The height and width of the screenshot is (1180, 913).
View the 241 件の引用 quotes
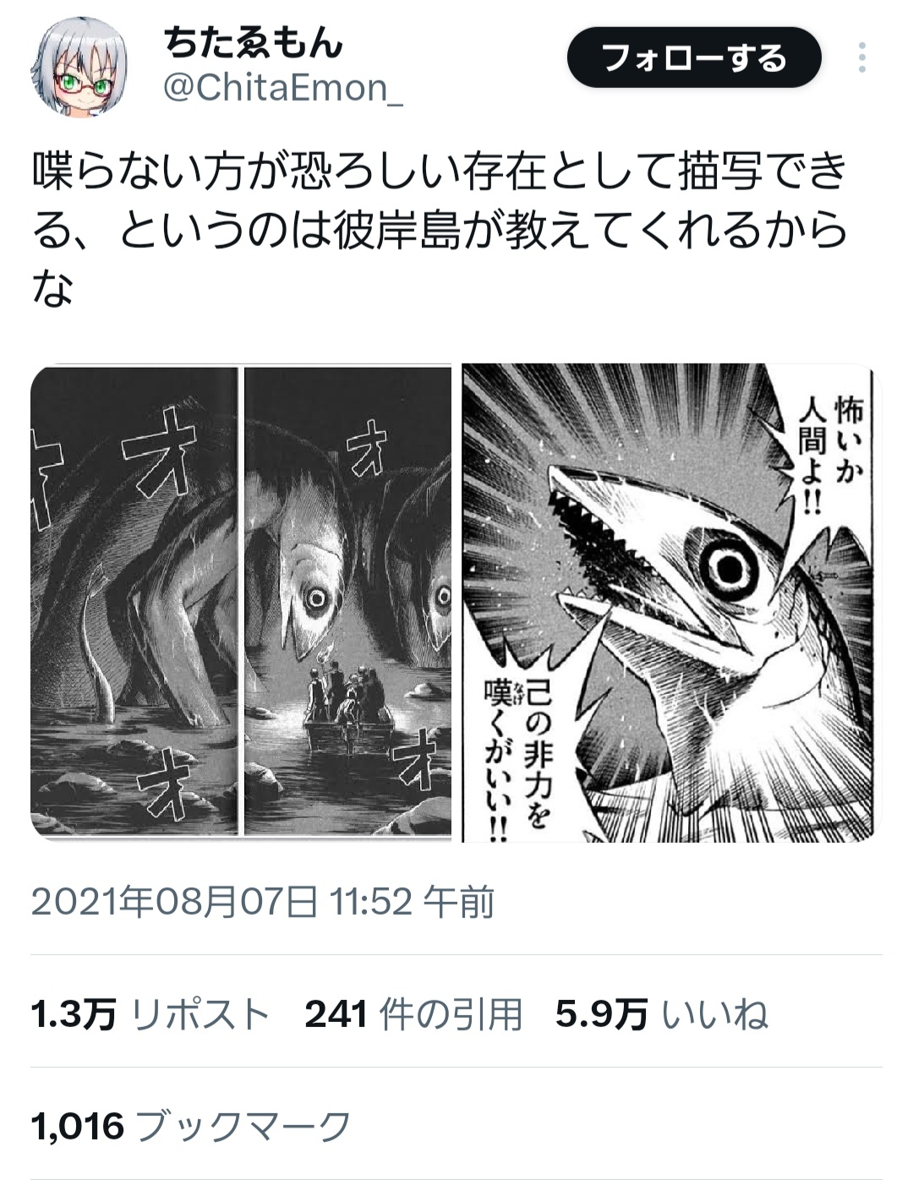(x=413, y=1014)
